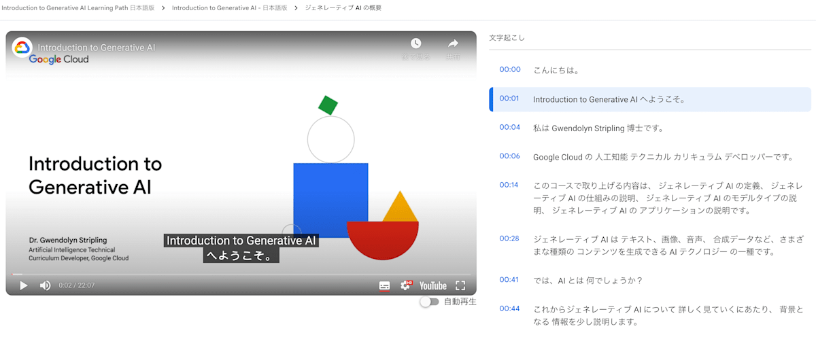Click the Google Cloud channel logo
816x337 pixels.
[x=22, y=47]
